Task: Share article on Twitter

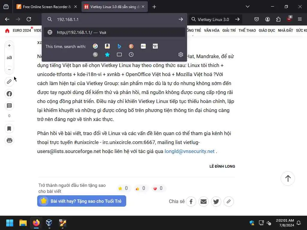Action: pos(216,202)
